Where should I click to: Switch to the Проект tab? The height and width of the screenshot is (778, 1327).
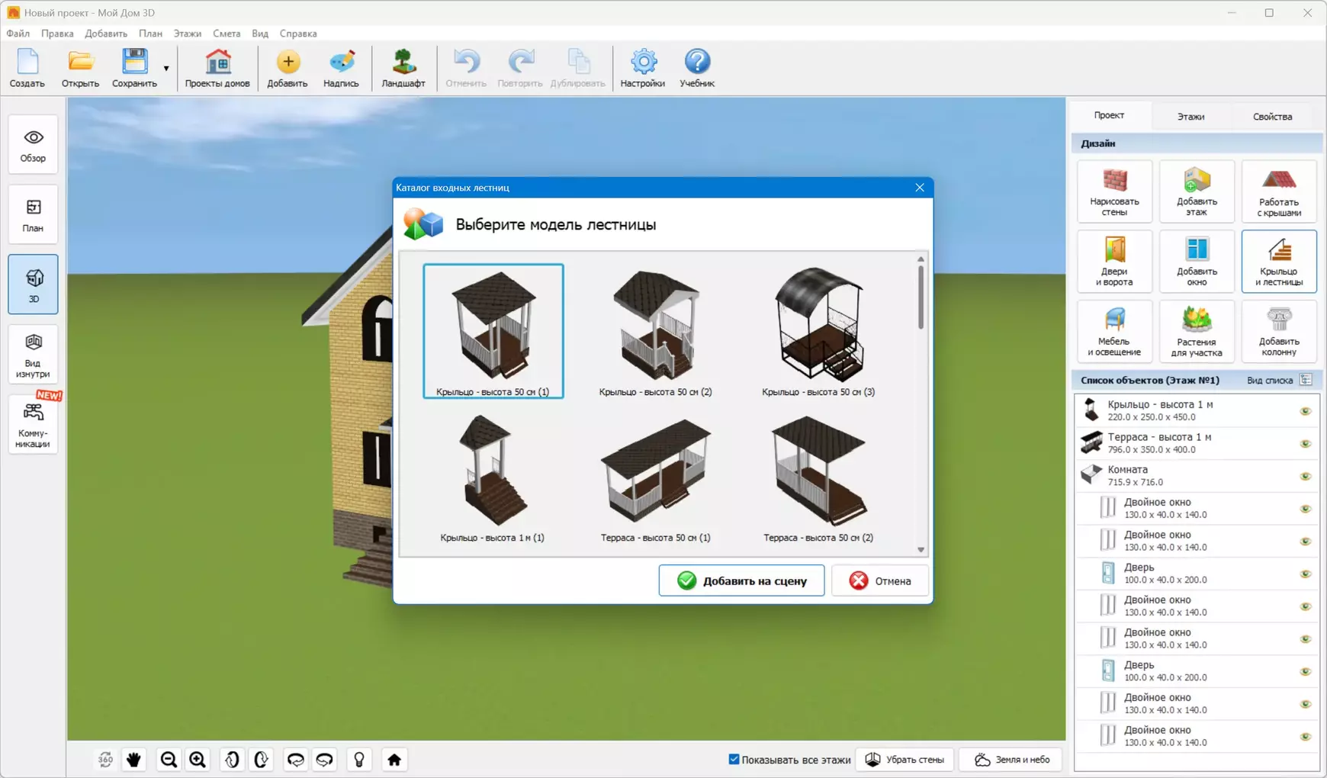pos(1109,115)
